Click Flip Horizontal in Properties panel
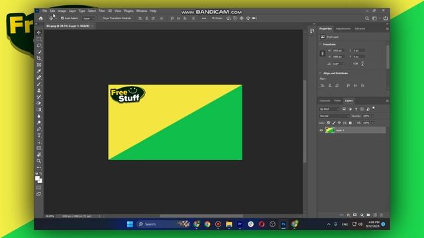This screenshot has height=238, width=424. pos(356,63)
